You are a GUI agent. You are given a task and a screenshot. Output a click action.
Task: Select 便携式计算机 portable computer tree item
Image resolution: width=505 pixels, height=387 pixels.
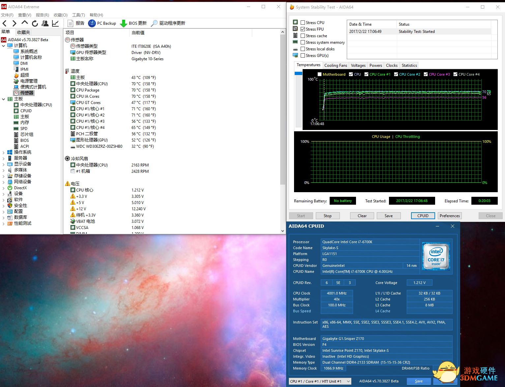tap(30, 87)
